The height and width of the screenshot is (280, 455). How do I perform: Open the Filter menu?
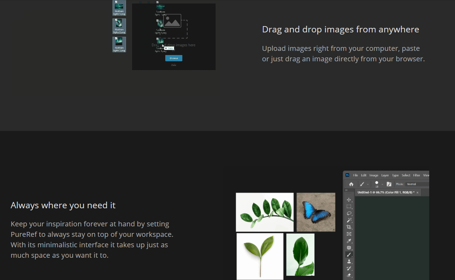[x=416, y=175]
